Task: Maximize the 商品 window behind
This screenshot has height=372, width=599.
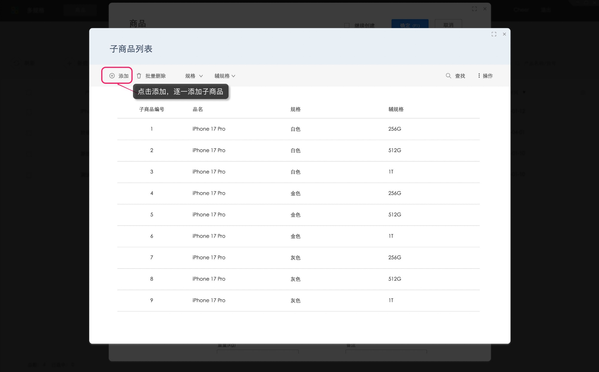Action: point(474,9)
